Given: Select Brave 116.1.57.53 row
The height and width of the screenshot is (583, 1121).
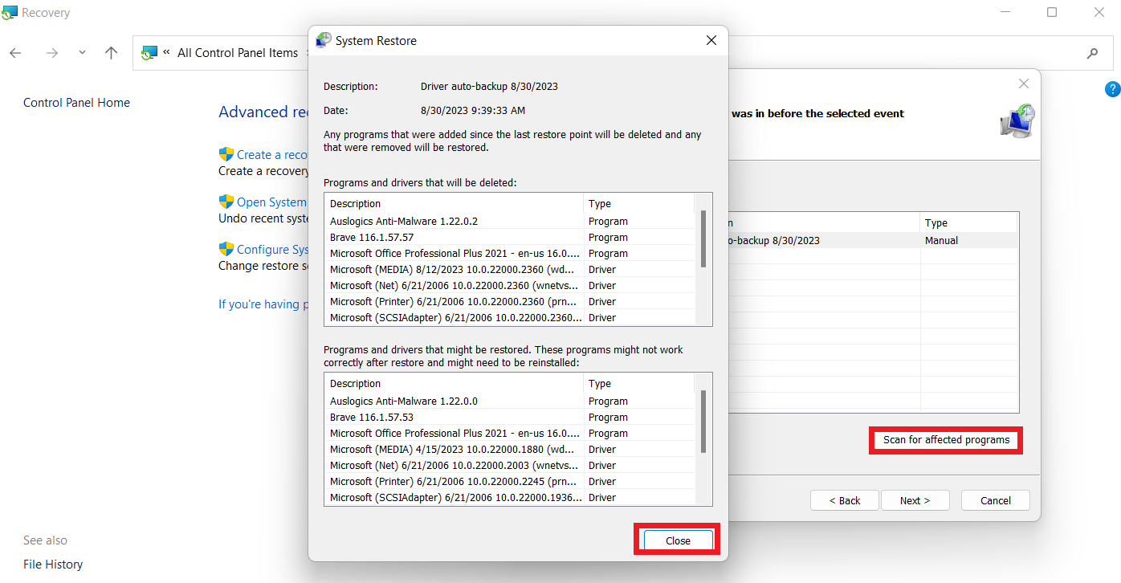Looking at the screenshot, I should click(x=510, y=417).
